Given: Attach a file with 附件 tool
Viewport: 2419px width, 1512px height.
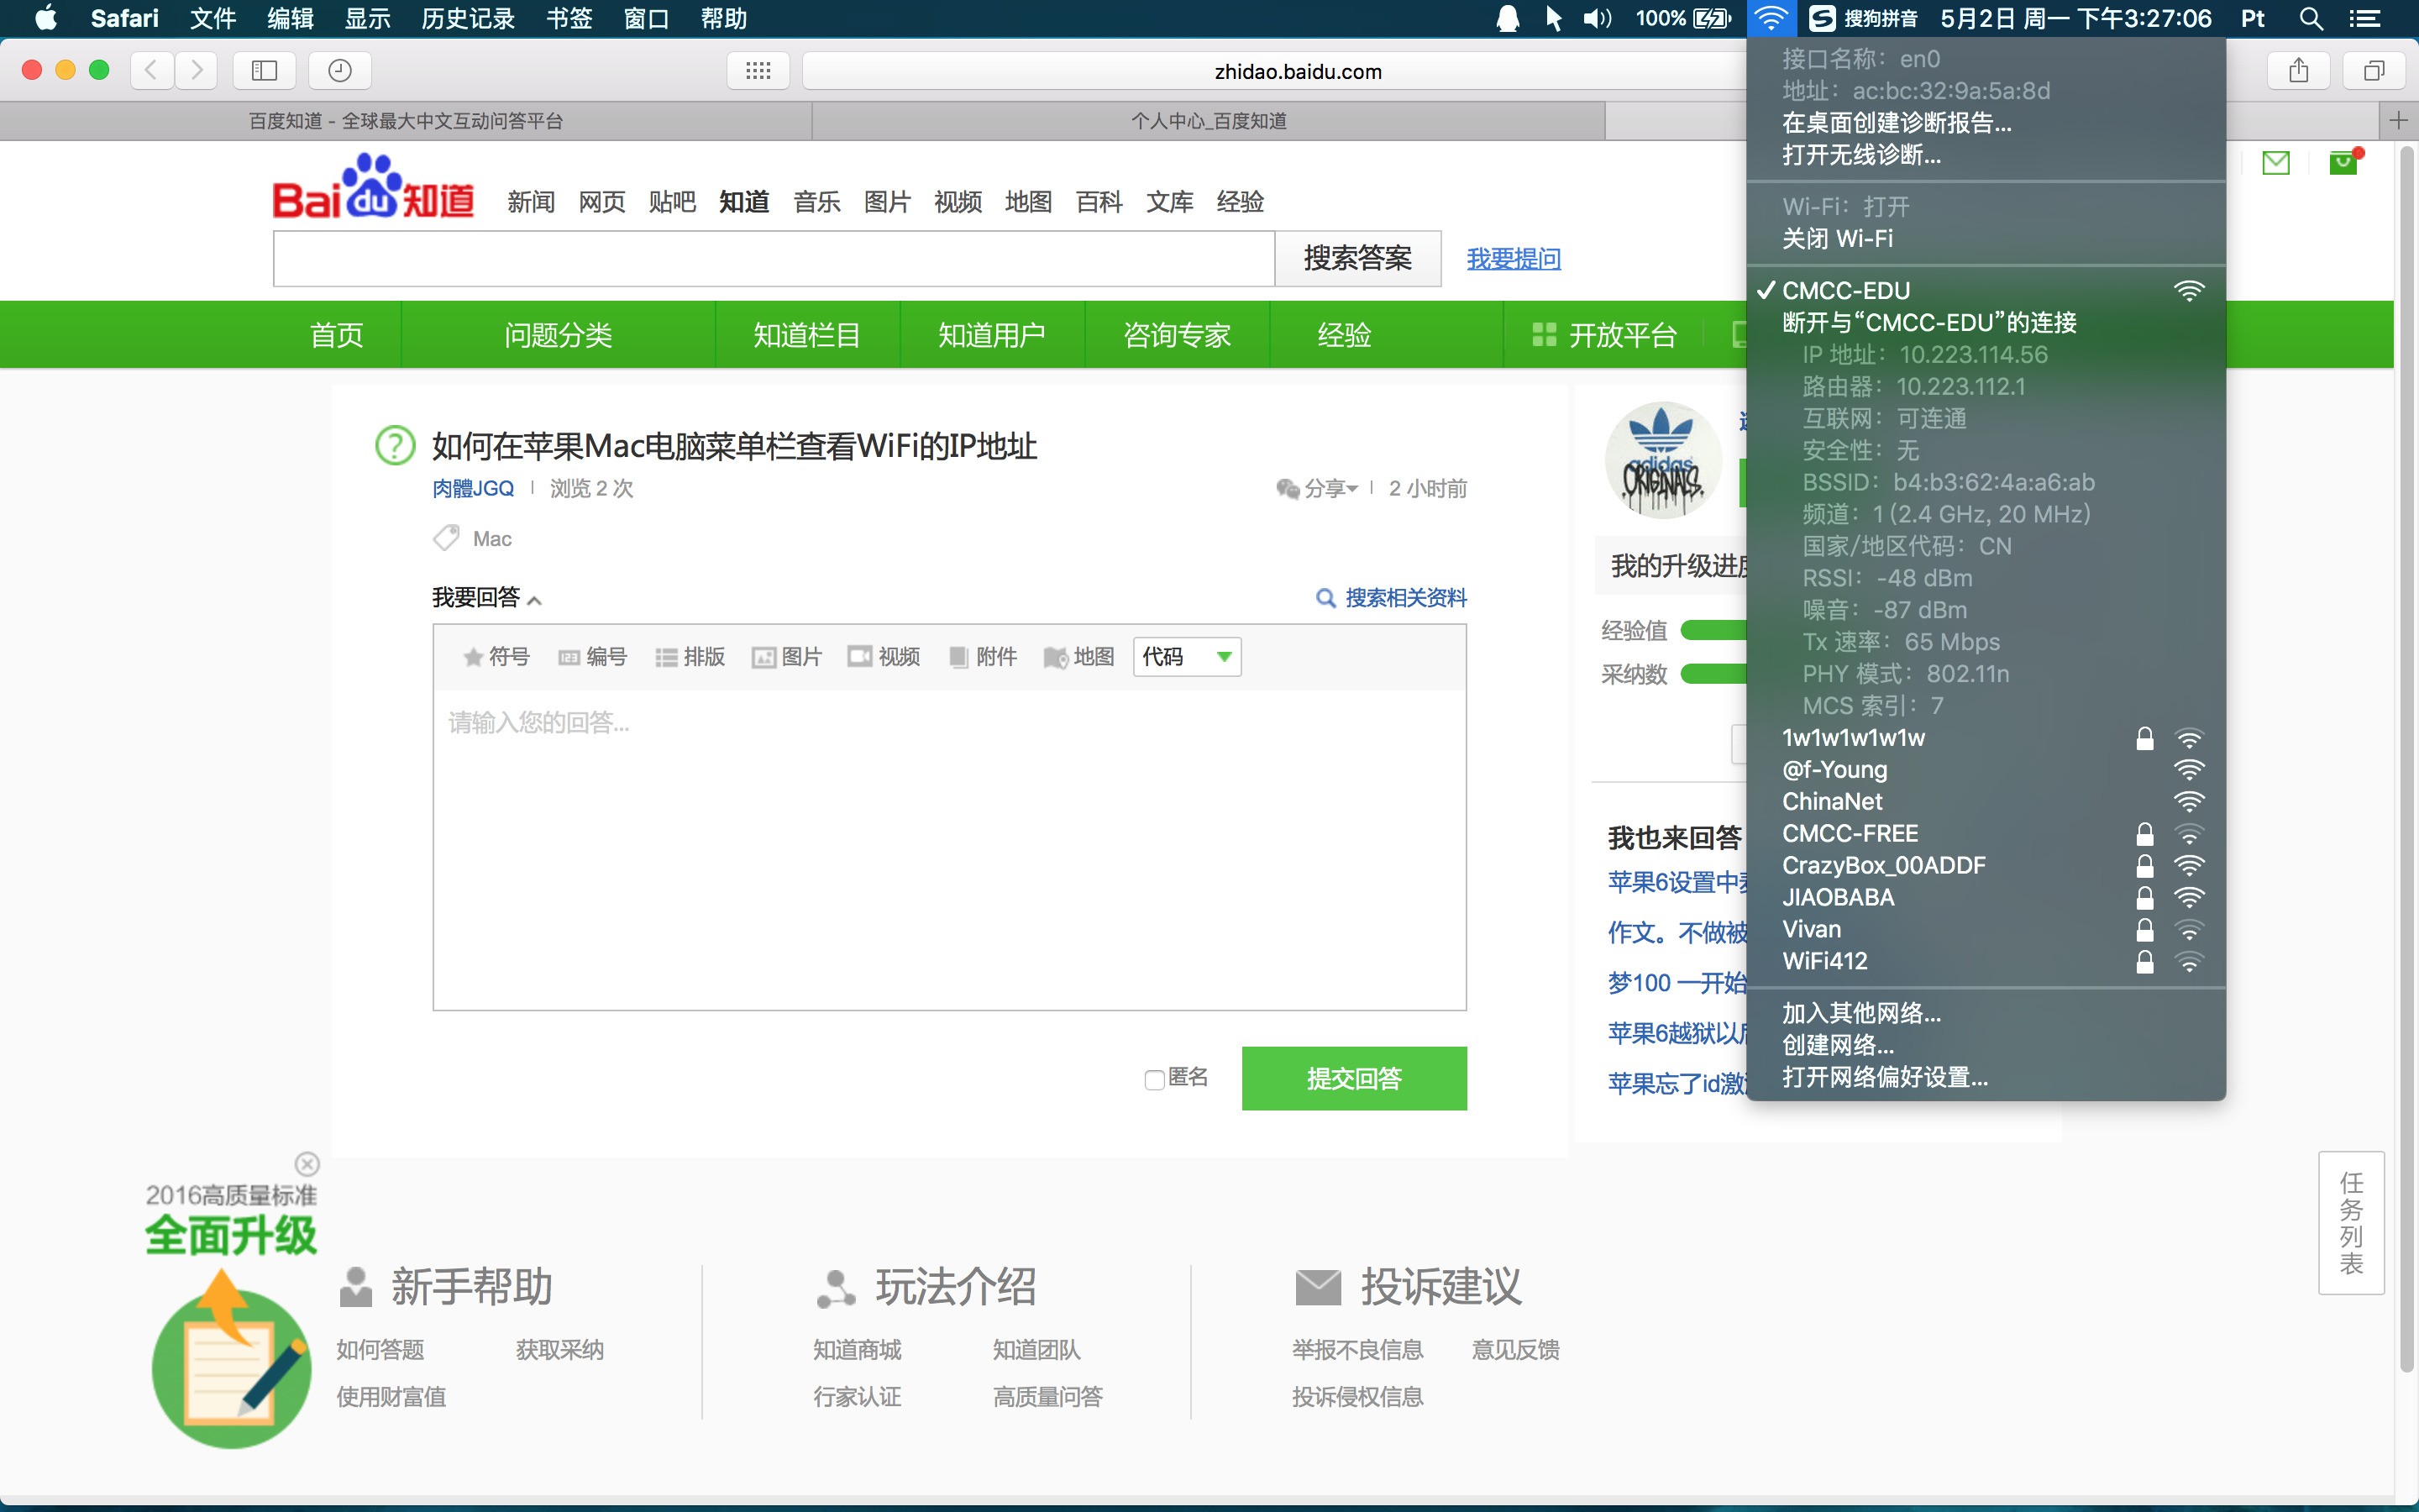Looking at the screenshot, I should [982, 657].
